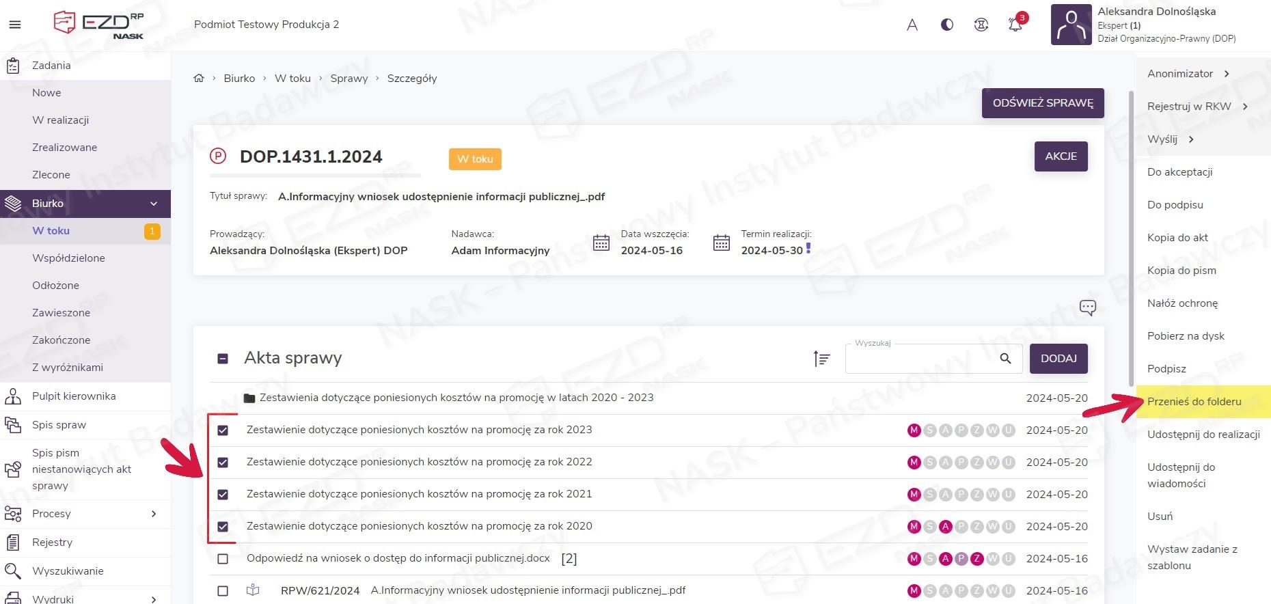Open the hamburger navigation menu
This screenshot has width=1271, height=604.
click(x=15, y=25)
